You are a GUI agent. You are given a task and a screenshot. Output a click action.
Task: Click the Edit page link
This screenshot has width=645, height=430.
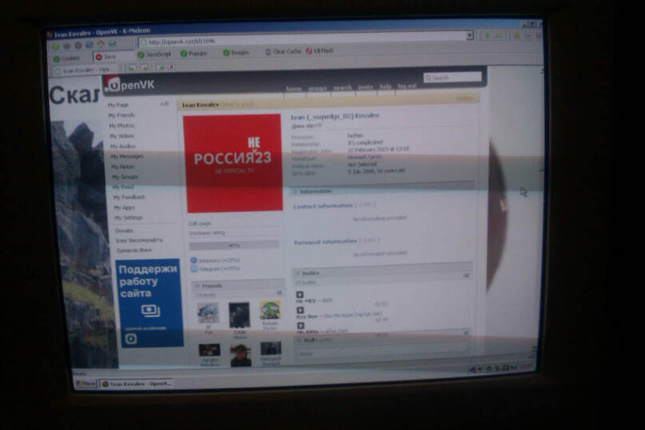(200, 224)
